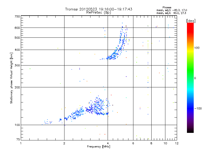Image resolution: width=208 pixels, height=156 pixels.
Task: Click the x-axis tick label "4"
Action: [x=108, y=143]
